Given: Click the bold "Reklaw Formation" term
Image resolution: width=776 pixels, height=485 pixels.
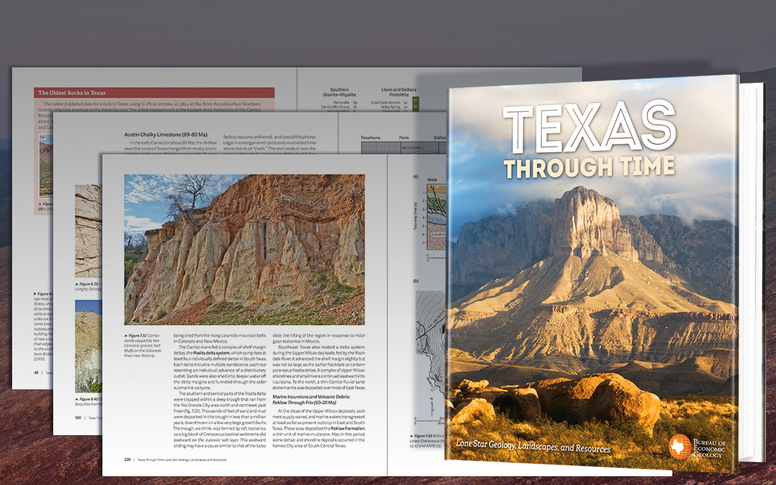Looking at the screenshot, I should click(348, 428).
